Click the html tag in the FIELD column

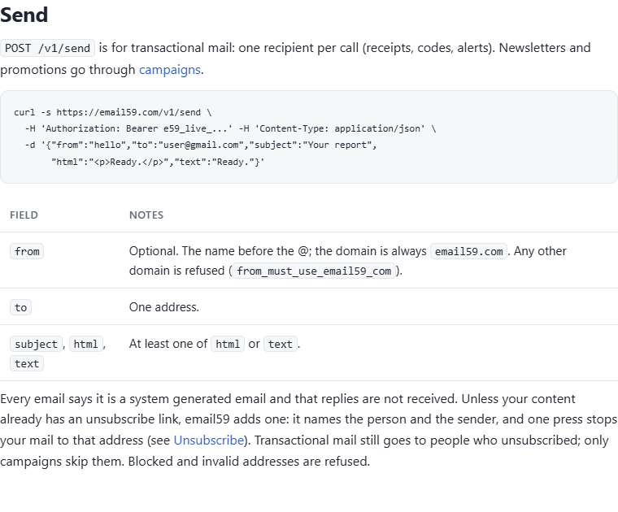tap(86, 345)
